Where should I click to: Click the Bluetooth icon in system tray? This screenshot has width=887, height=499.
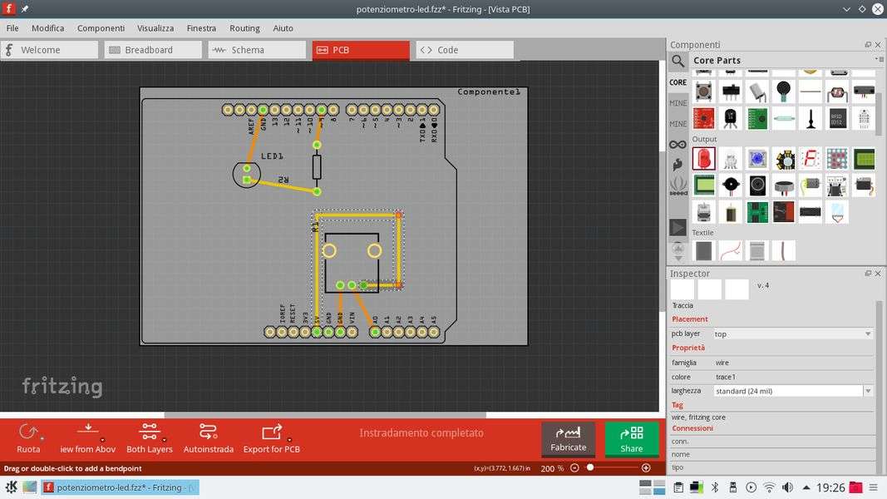tap(714, 487)
